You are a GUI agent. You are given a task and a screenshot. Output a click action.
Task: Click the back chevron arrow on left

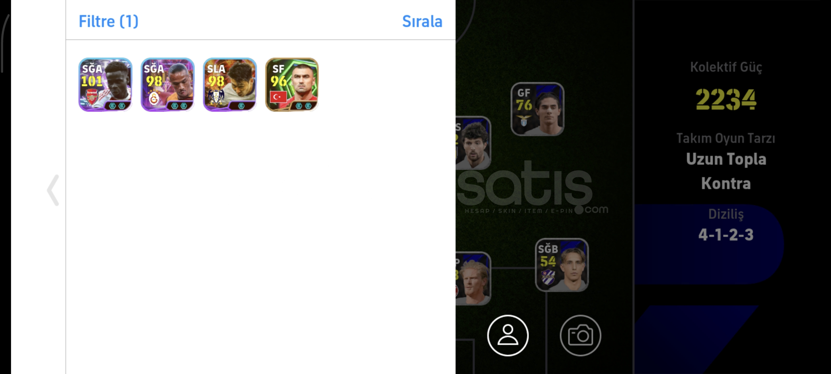pyautogui.click(x=53, y=190)
